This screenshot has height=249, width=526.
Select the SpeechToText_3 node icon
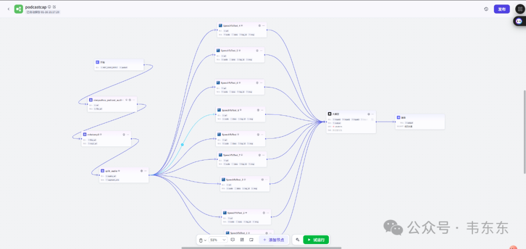pyautogui.click(x=224, y=179)
